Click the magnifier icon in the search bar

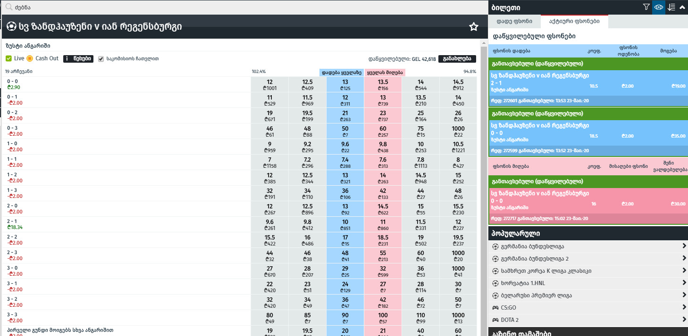(8, 7)
